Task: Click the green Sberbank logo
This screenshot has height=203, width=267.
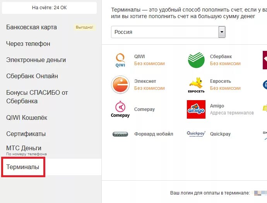Action: 196,60
